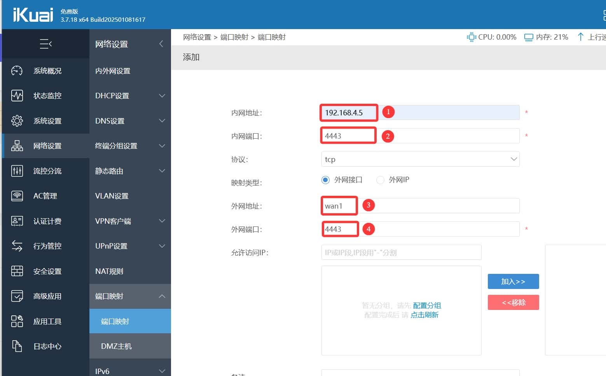Open System Settings gear icon
The width and height of the screenshot is (606, 376).
pos(17,121)
